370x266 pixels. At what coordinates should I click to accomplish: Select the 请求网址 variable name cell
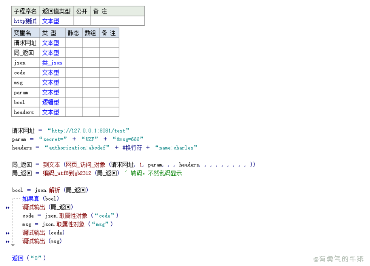[25, 43]
